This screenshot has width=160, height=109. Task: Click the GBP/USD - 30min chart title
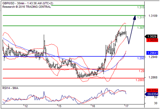[28, 3]
